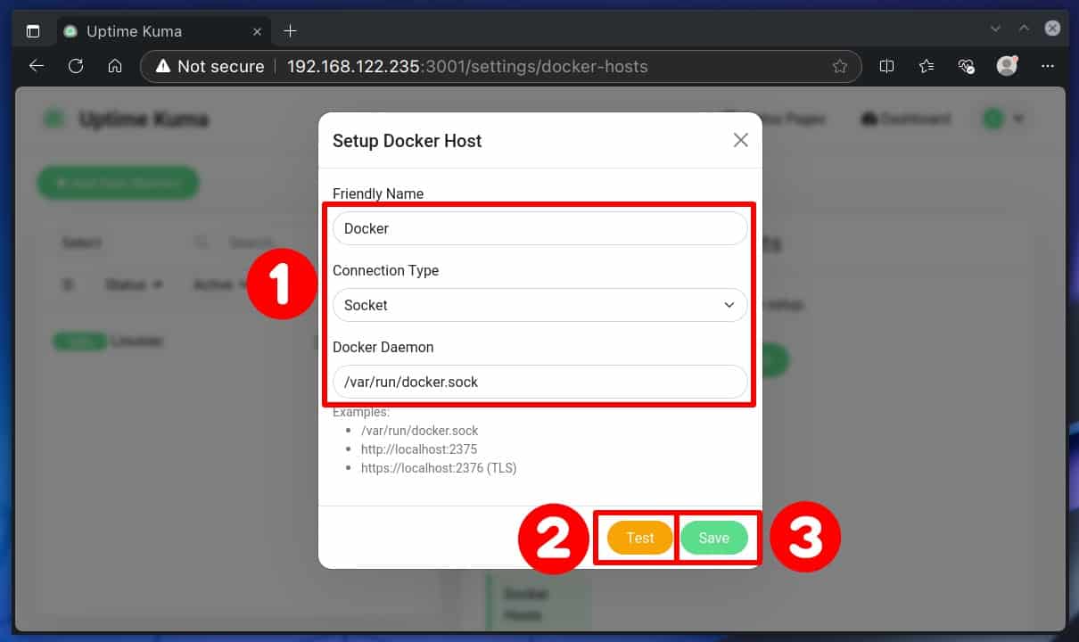
Task: Click the Save button
Action: [714, 538]
